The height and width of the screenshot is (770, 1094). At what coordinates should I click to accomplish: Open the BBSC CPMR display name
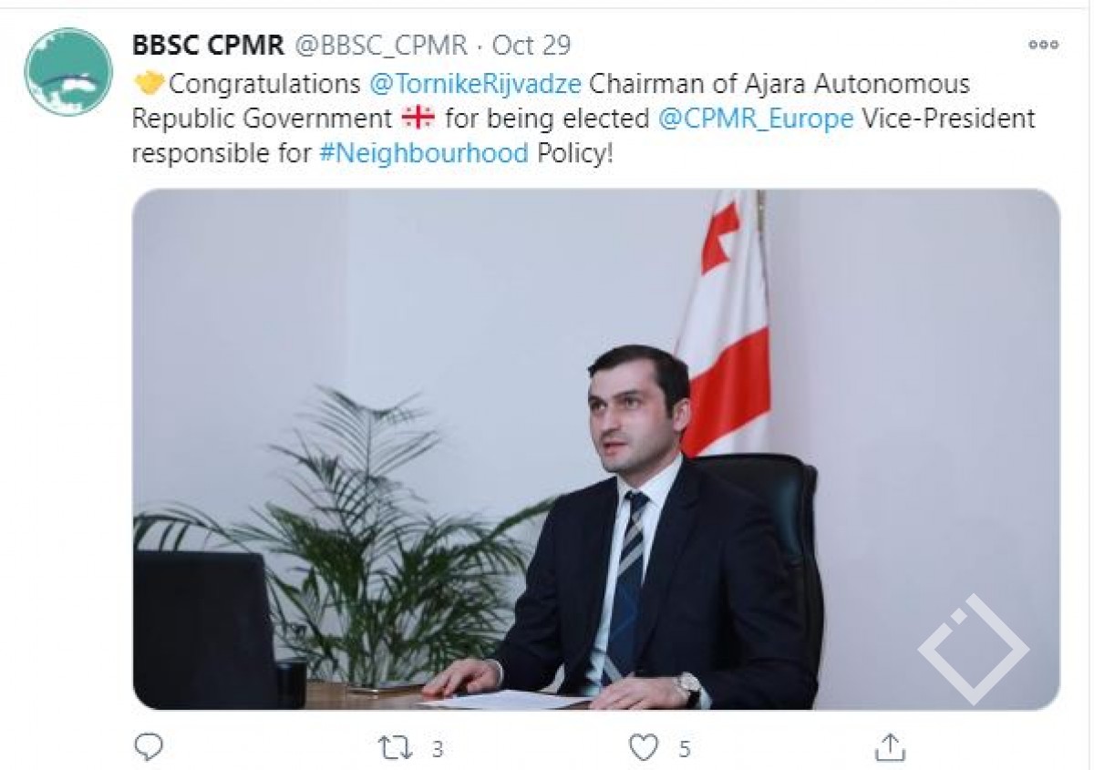209,45
